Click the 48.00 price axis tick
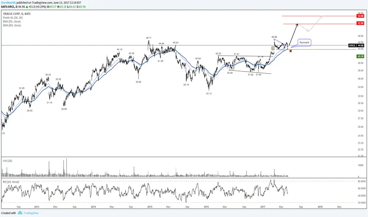Screen dimensions: 368x217 coord(360,36)
